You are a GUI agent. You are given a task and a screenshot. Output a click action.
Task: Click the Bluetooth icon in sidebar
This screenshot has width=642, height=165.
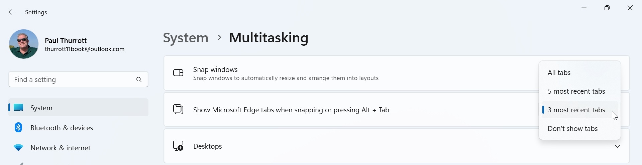tap(18, 128)
